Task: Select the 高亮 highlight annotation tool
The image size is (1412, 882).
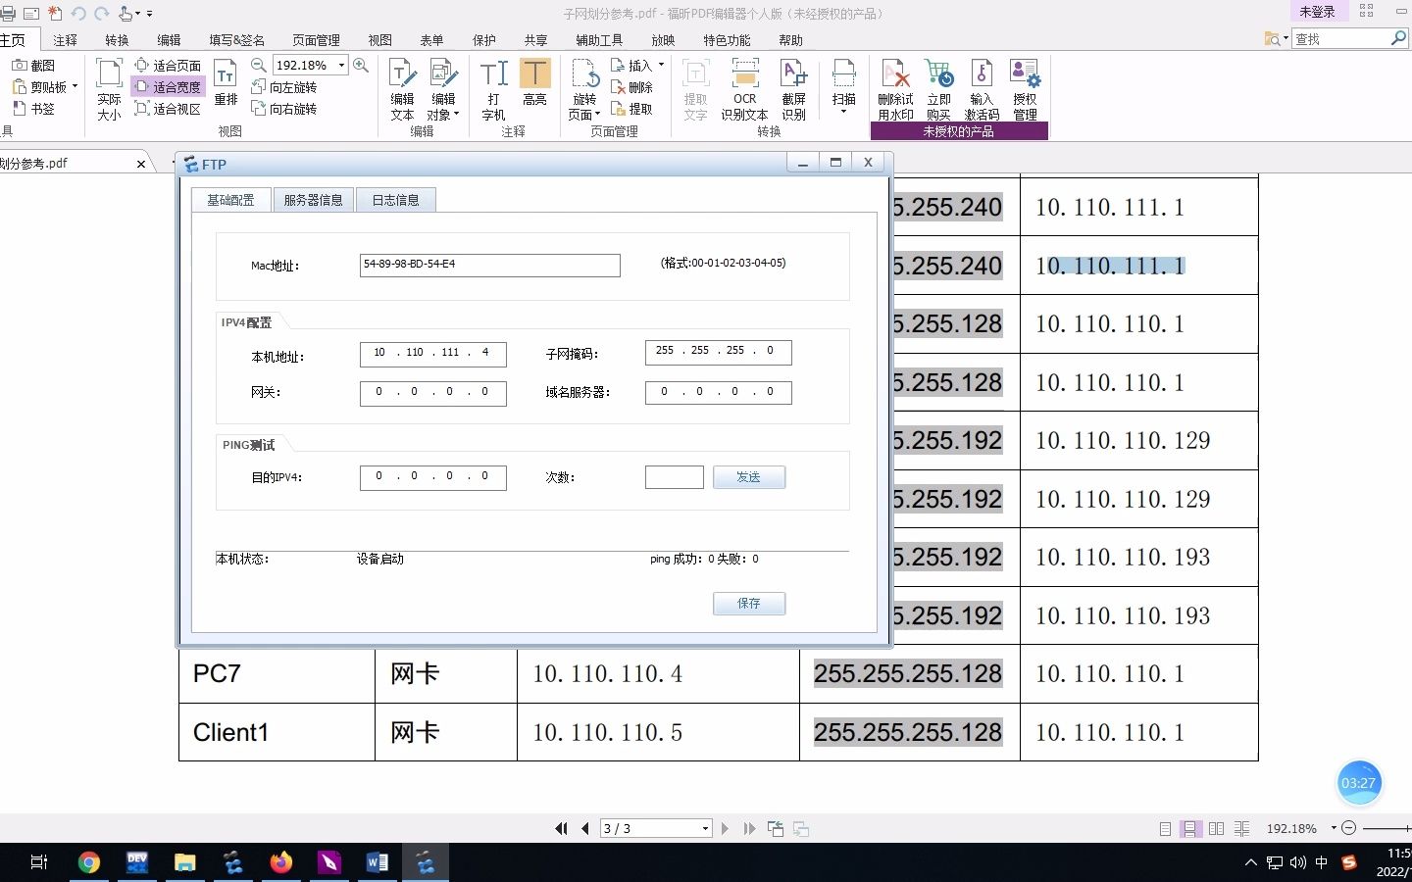Action: 534,88
